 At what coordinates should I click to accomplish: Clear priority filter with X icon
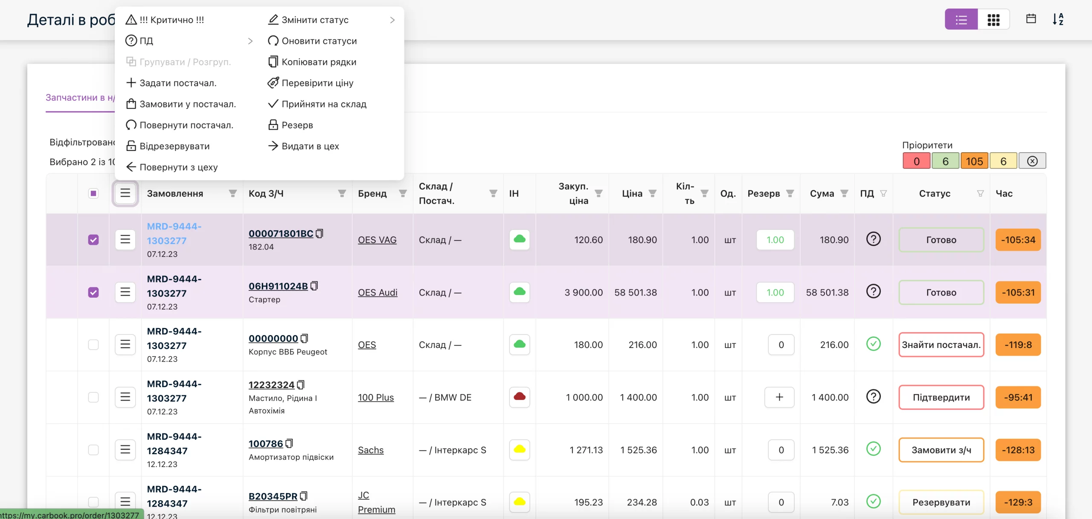(1032, 161)
